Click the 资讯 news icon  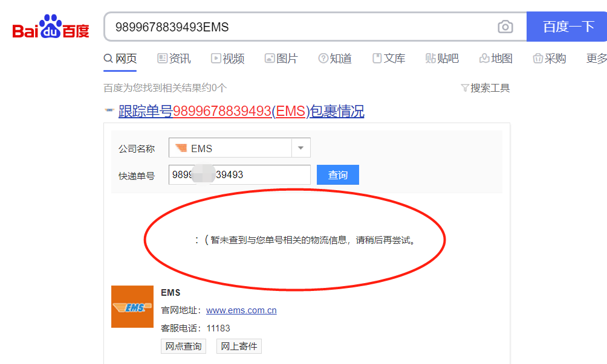[x=162, y=59]
